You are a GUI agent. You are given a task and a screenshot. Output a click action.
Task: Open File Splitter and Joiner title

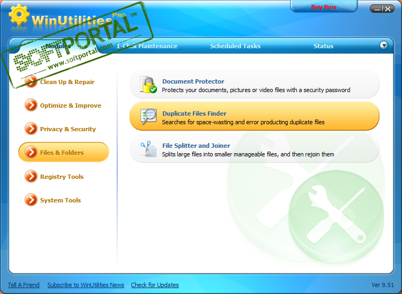(x=196, y=146)
